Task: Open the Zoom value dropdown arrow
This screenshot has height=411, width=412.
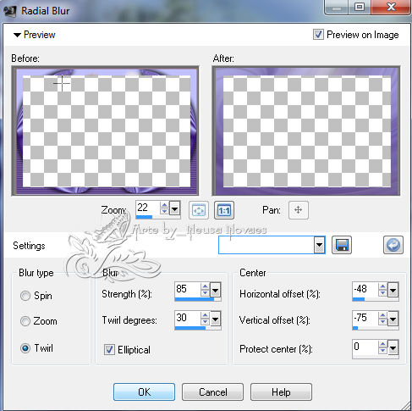Action: (x=175, y=209)
